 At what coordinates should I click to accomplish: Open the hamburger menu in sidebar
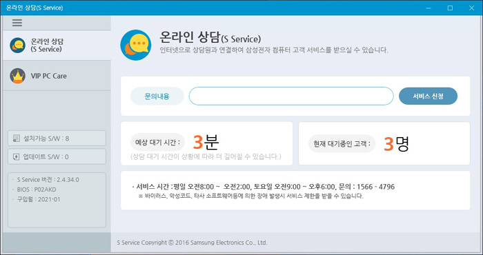[17, 23]
